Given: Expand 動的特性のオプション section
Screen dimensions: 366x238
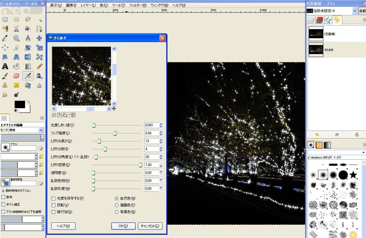Looking at the screenshot, I should [3, 191].
